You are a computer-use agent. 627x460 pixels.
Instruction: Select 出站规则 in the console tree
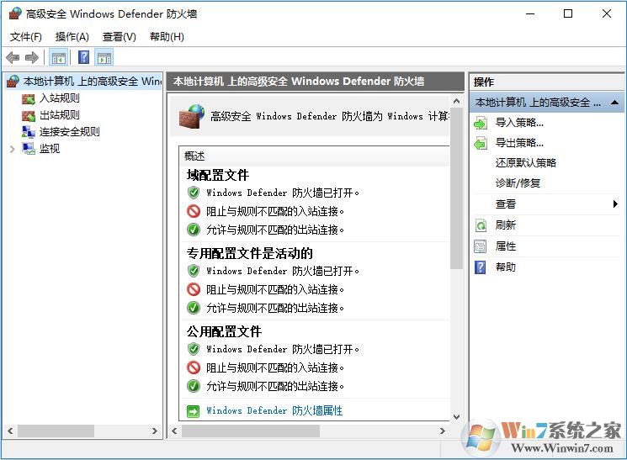tap(60, 115)
